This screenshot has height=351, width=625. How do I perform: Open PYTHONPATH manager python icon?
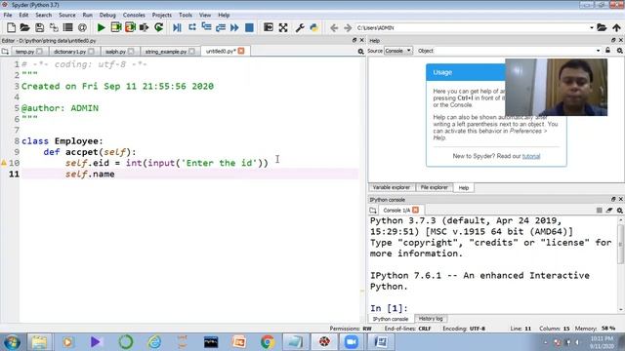point(314,27)
